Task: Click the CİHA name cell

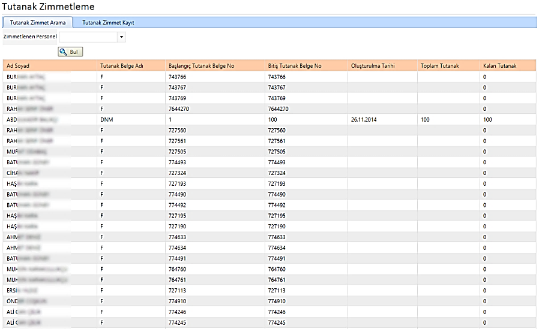Action: coord(50,173)
